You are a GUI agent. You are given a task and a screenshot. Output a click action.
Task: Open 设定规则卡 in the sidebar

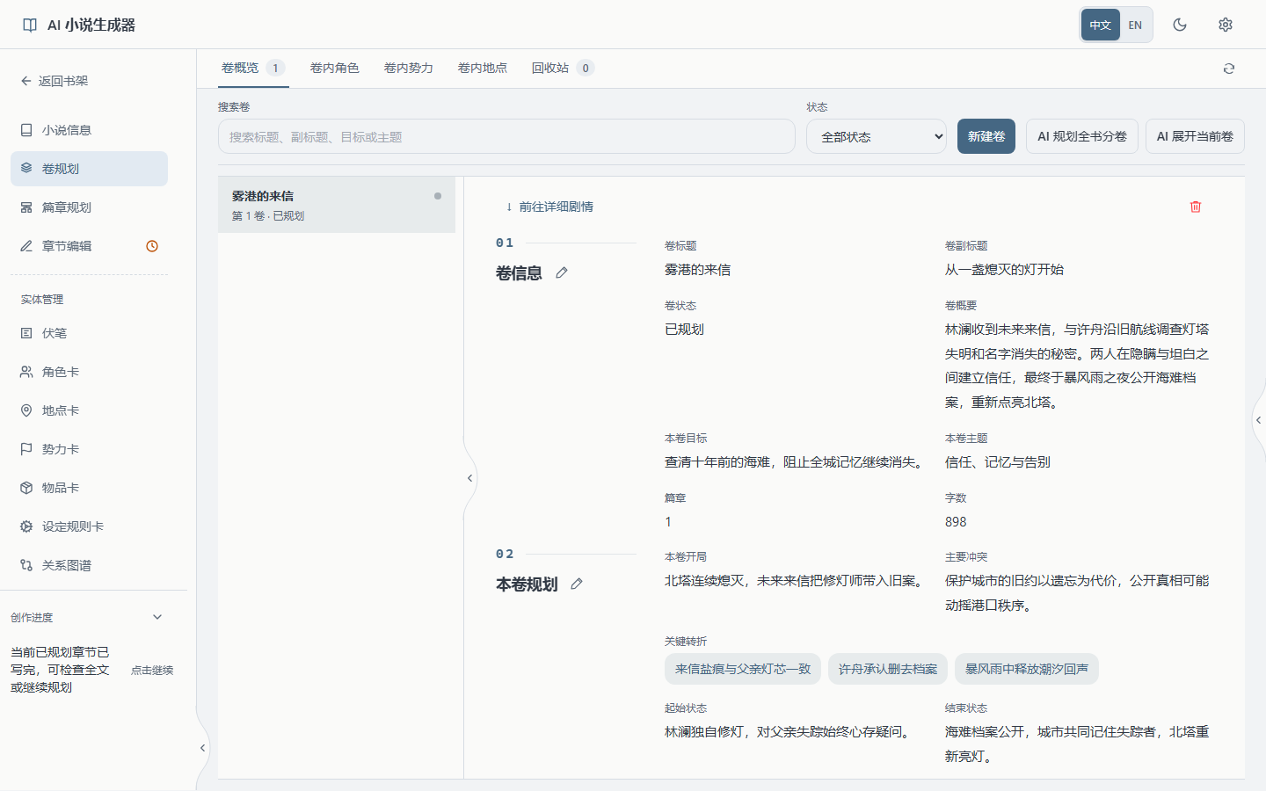pyautogui.click(x=89, y=526)
